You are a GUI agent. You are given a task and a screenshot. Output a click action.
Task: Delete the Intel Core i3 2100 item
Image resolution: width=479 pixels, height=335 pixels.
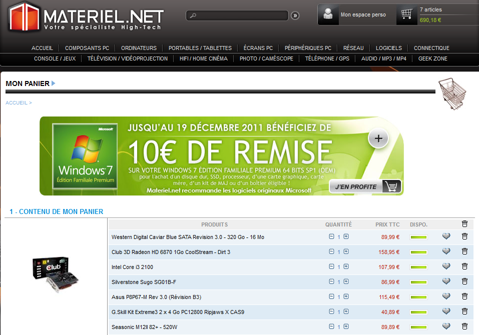tap(464, 266)
